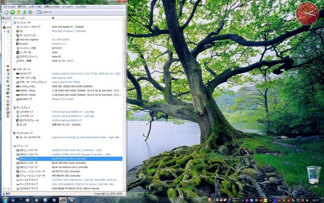Click the マルチメディア section header icon
The image size is (324, 203).
click(15, 133)
